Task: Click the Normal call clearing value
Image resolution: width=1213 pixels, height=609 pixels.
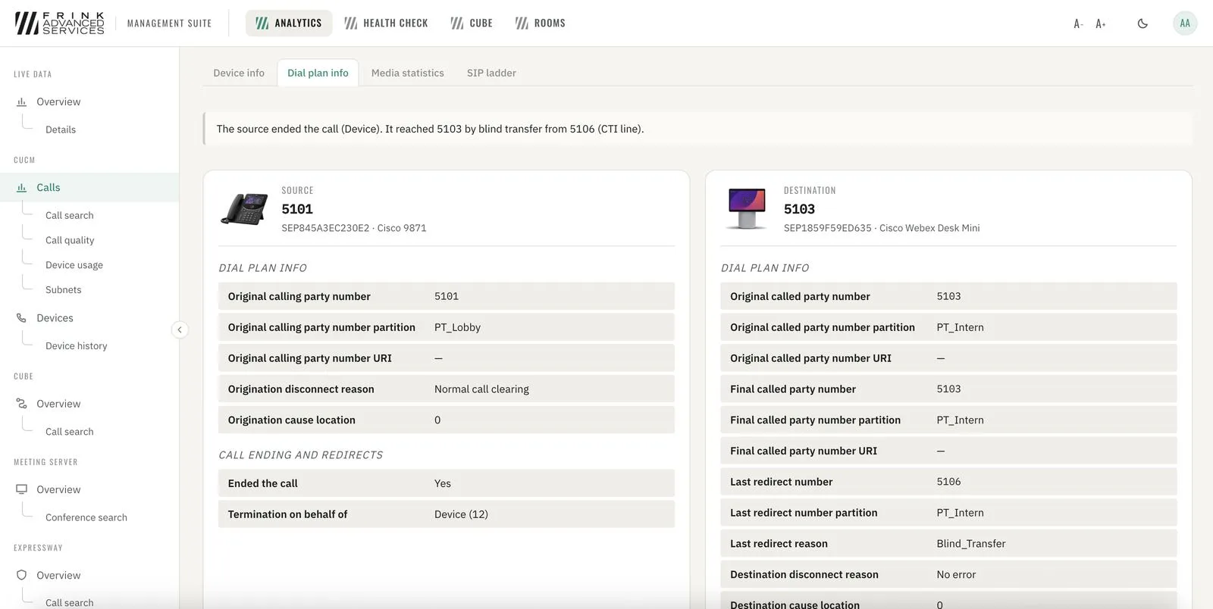Action: [481, 389]
